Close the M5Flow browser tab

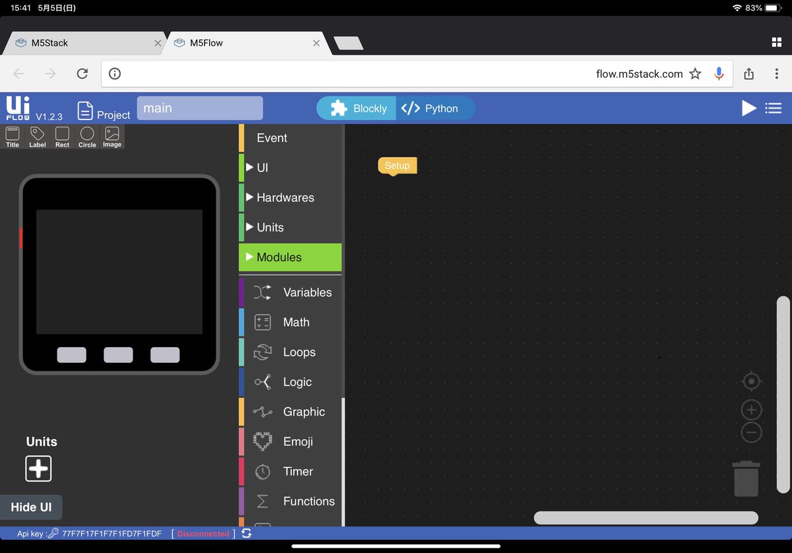(x=316, y=43)
